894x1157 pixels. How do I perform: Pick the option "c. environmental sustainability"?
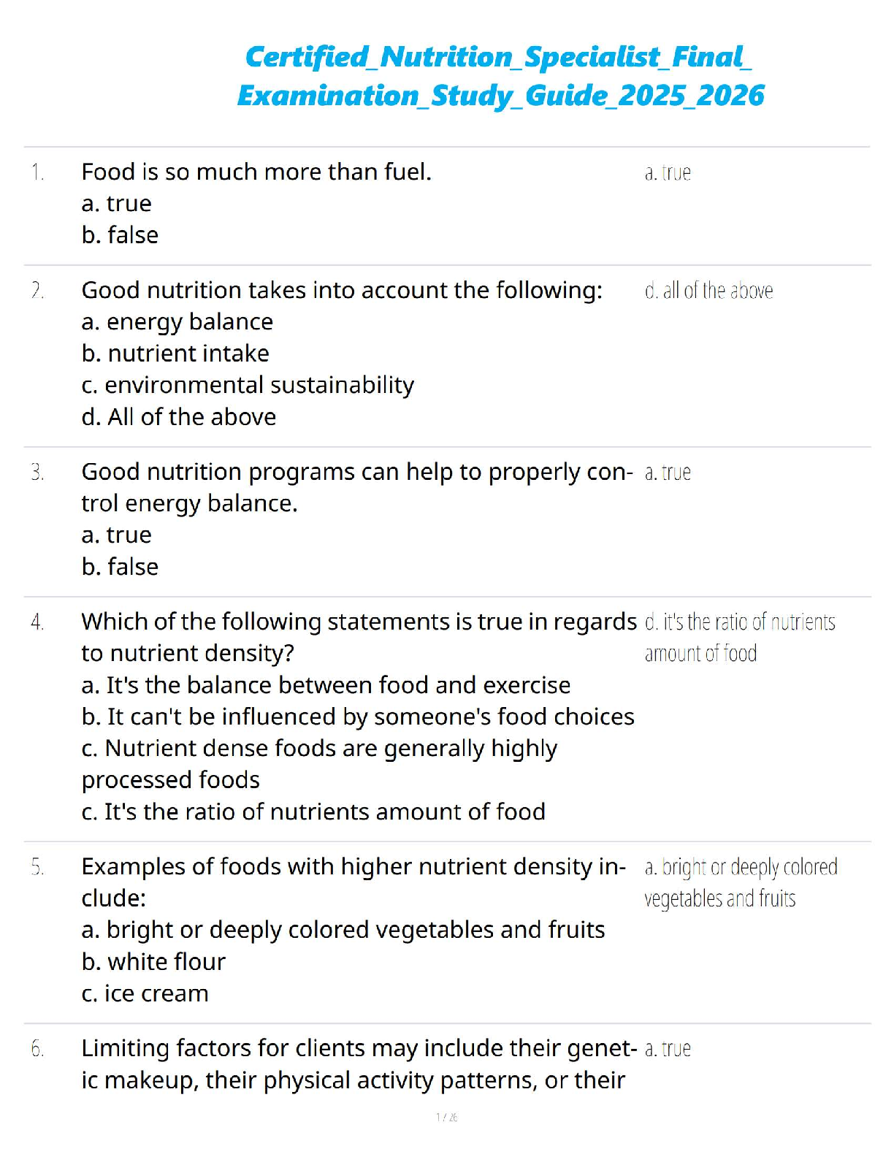click(248, 385)
